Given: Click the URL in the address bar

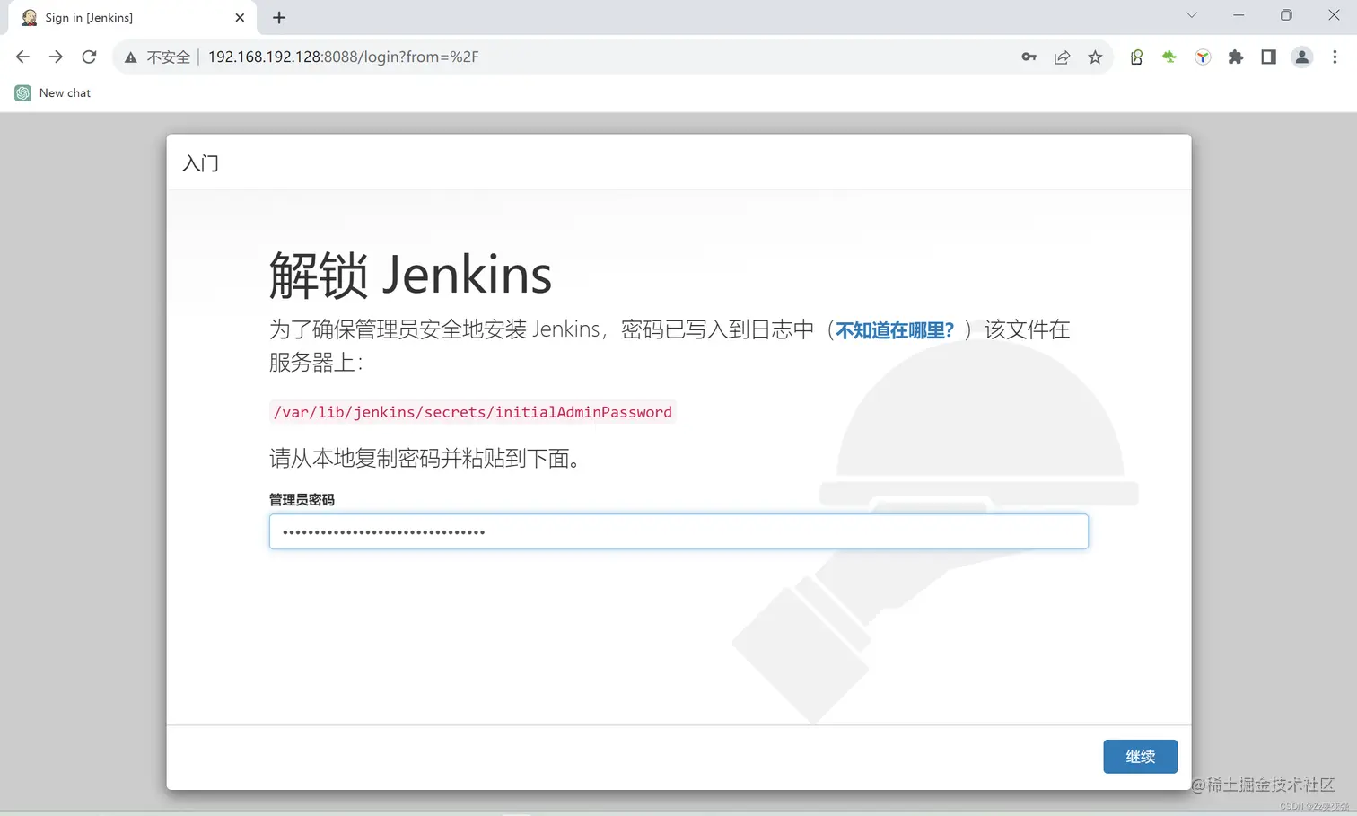Looking at the screenshot, I should [343, 57].
